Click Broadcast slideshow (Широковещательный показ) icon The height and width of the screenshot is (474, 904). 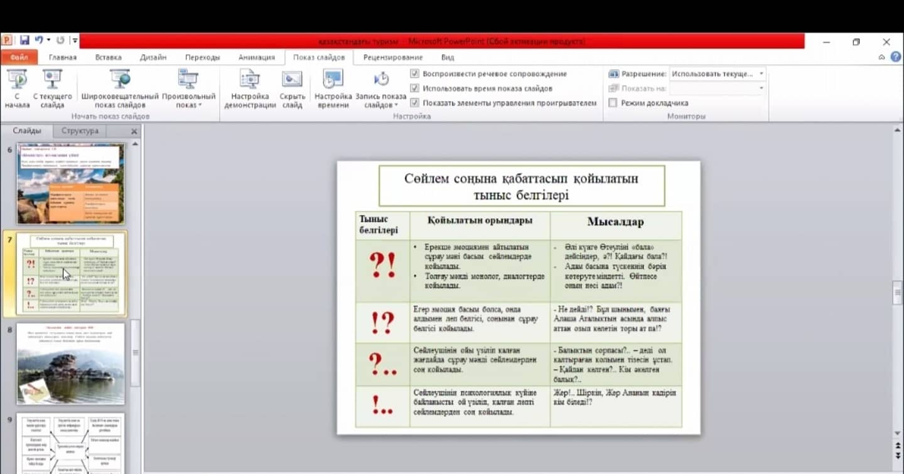point(119,80)
